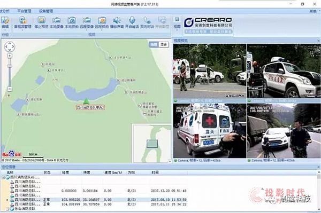Select top-left video preview with soldiers and ambulance
Screen dimensions: 321x213
point(210,71)
